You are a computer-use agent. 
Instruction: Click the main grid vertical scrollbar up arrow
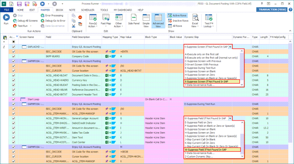(x=290, y=42)
